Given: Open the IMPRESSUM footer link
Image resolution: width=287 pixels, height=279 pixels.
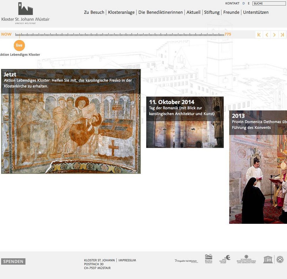Looking at the screenshot, I should pyautogui.click(x=127, y=260).
